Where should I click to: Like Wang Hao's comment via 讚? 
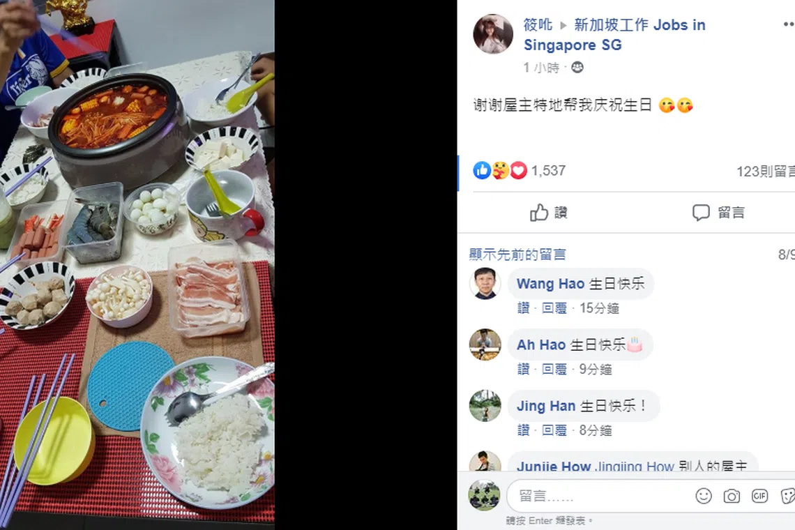pos(523,308)
